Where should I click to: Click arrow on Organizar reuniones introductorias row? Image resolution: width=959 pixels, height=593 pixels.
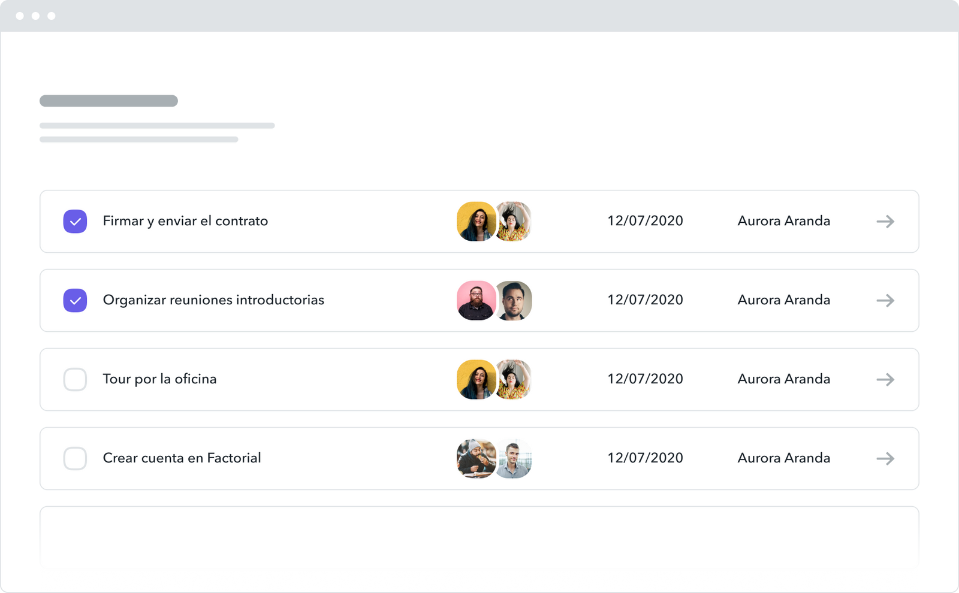tap(885, 301)
